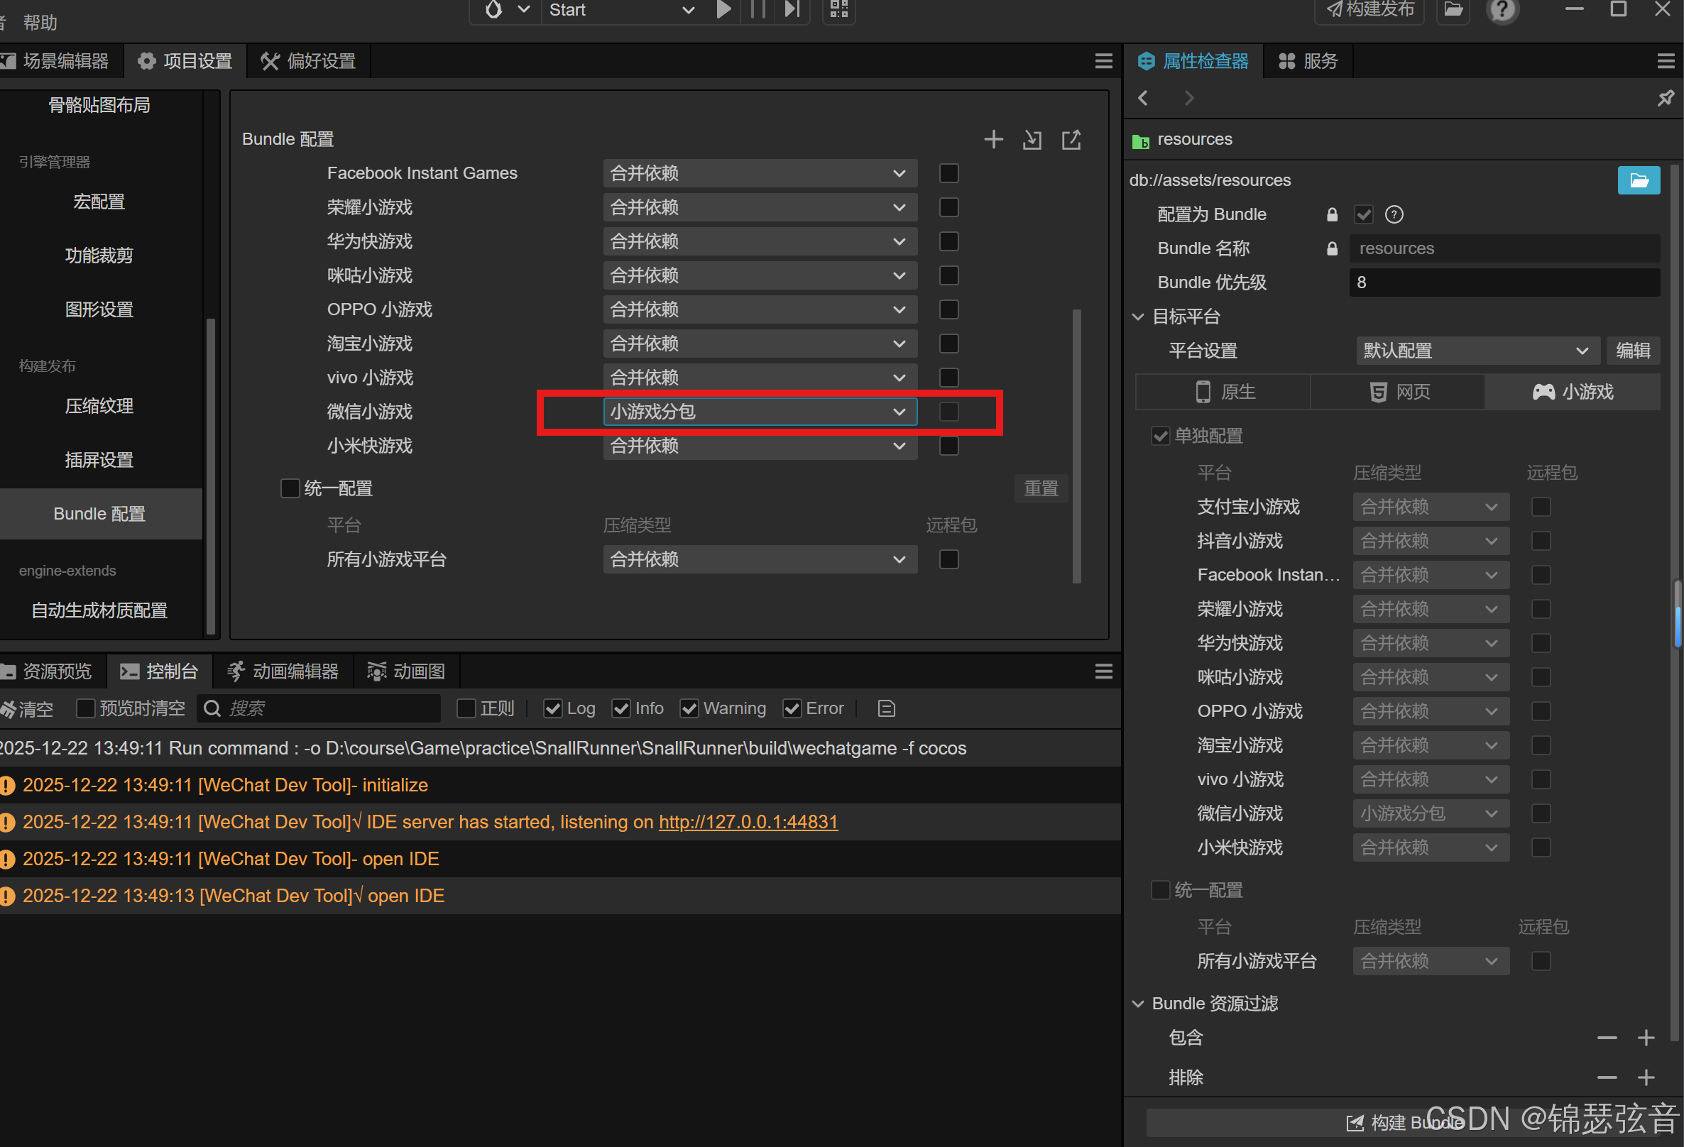Enable the 预览时清空 checkbox
This screenshot has width=1684, height=1147.
click(85, 708)
